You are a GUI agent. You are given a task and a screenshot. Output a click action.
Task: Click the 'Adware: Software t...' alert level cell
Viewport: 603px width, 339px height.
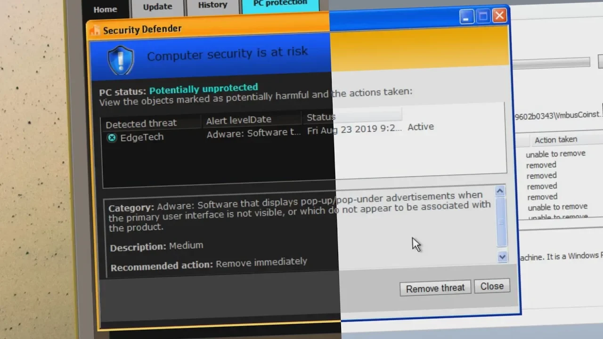253,134
